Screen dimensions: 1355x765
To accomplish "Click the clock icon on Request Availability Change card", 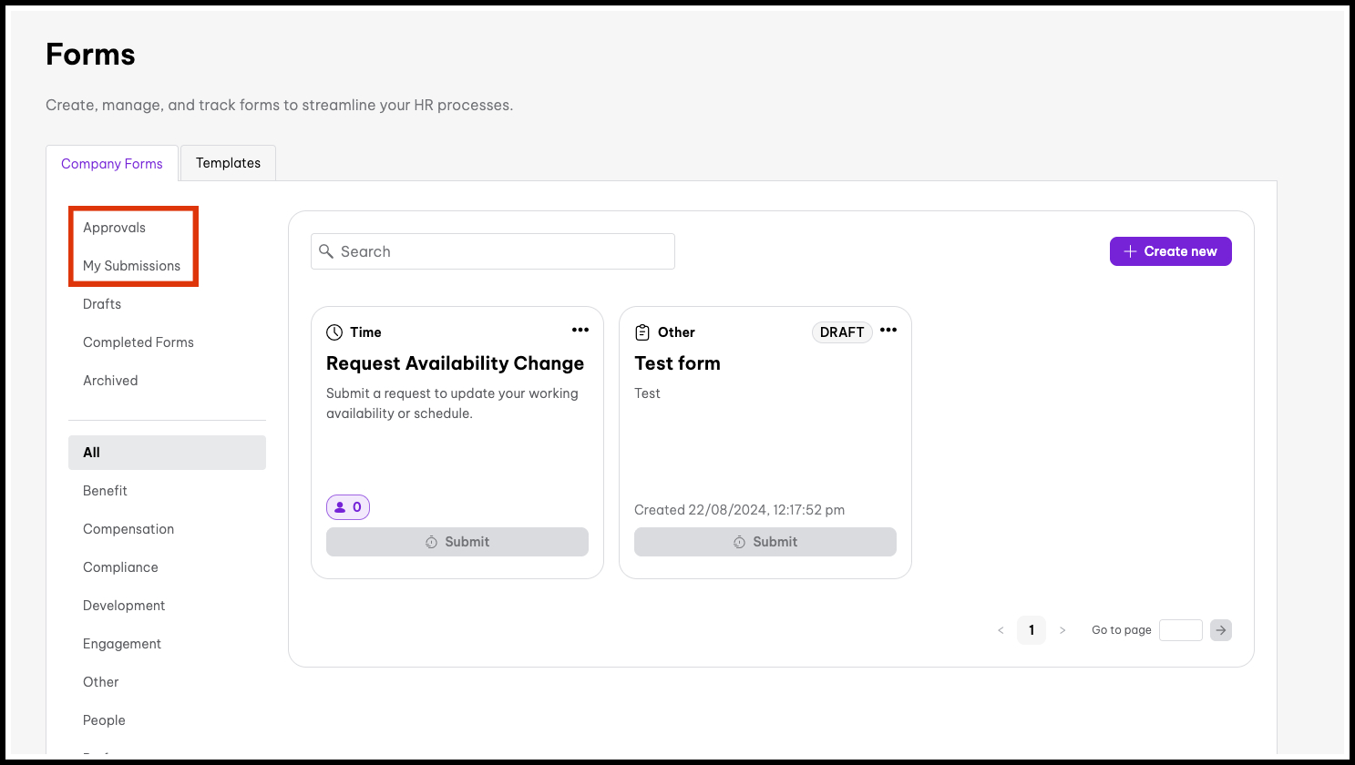I will pos(334,331).
